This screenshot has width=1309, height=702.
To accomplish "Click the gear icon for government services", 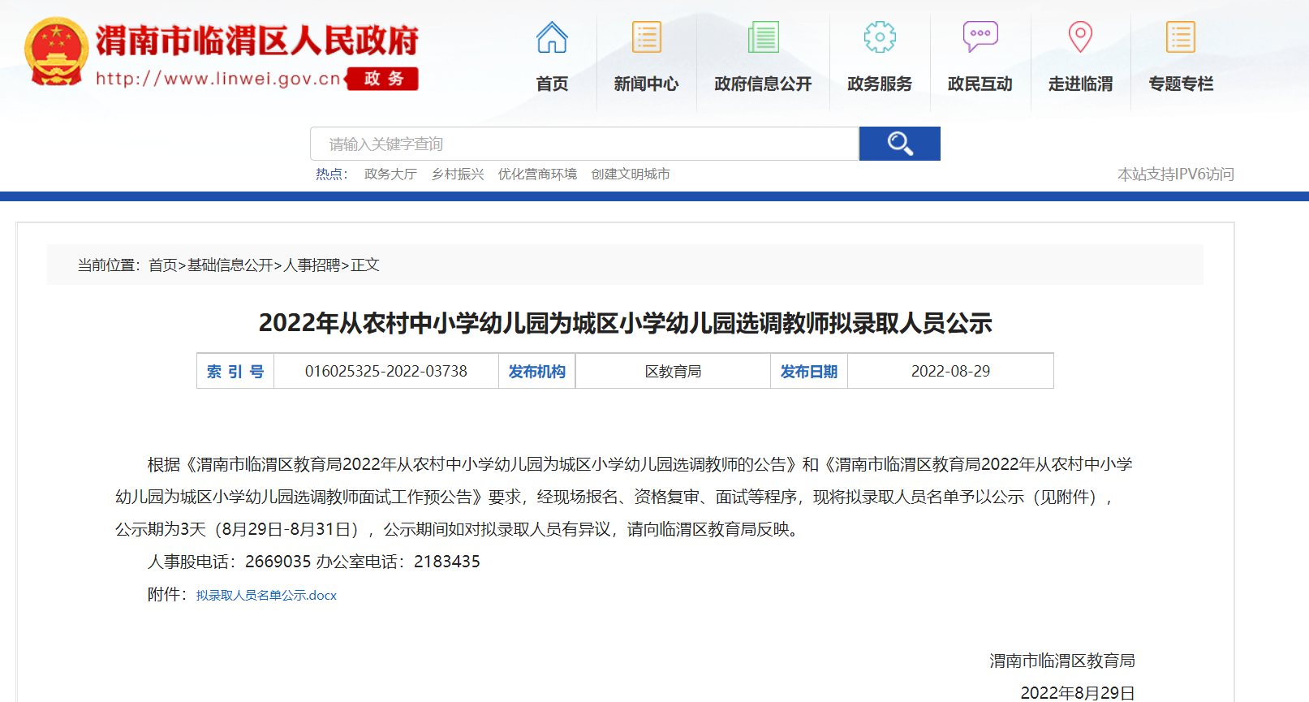I will [880, 37].
